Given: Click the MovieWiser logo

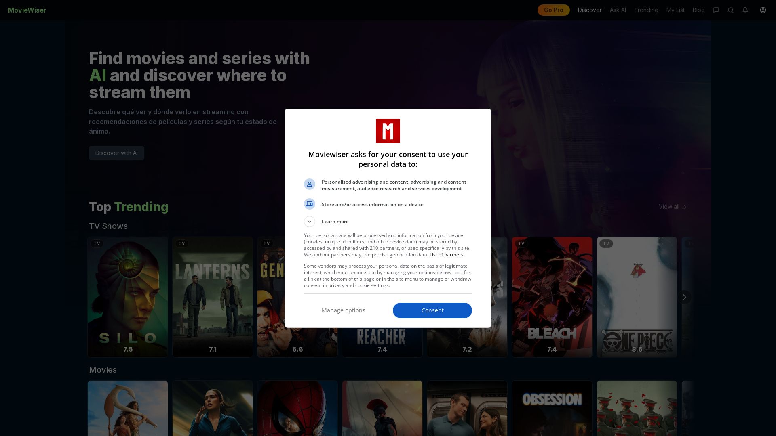Looking at the screenshot, I should [x=27, y=10].
